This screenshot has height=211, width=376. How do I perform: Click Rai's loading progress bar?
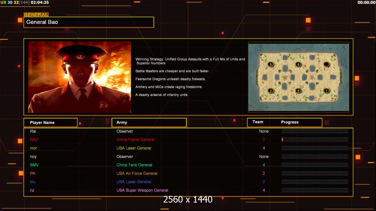click(315, 131)
